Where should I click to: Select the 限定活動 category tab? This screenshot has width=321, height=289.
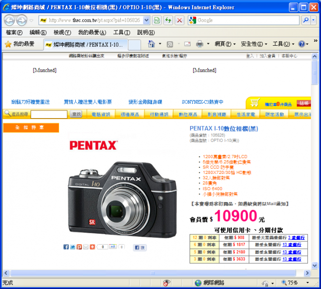pos(274,115)
